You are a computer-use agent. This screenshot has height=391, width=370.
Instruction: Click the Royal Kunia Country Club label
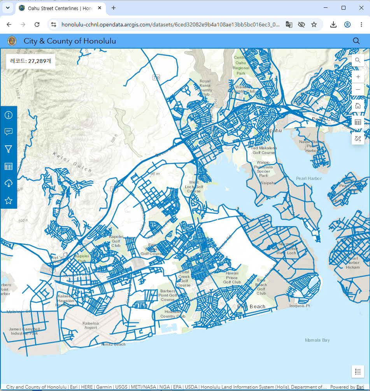(x=205, y=88)
